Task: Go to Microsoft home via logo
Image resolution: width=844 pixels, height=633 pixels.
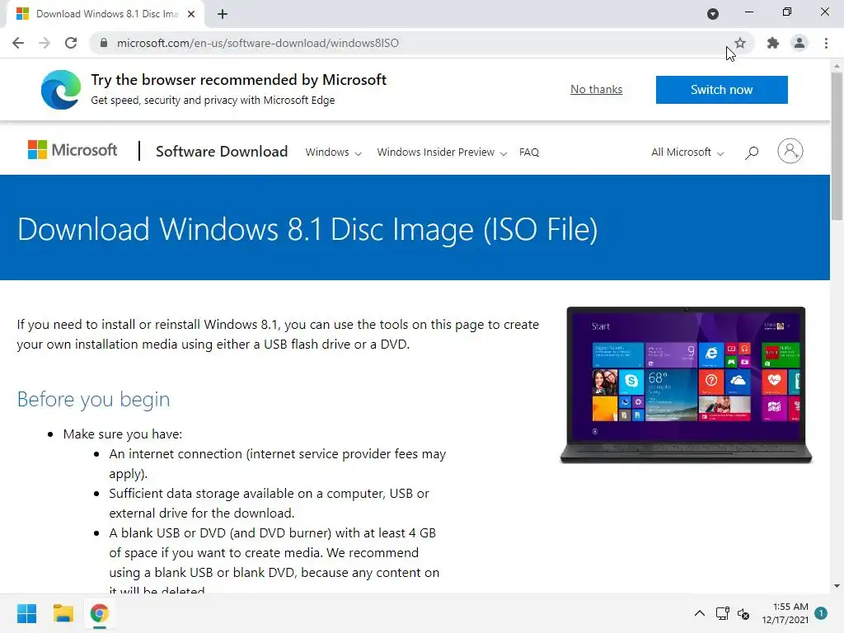Action: (x=73, y=150)
